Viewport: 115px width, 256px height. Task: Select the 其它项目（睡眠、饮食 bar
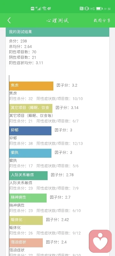(x=31, y=108)
